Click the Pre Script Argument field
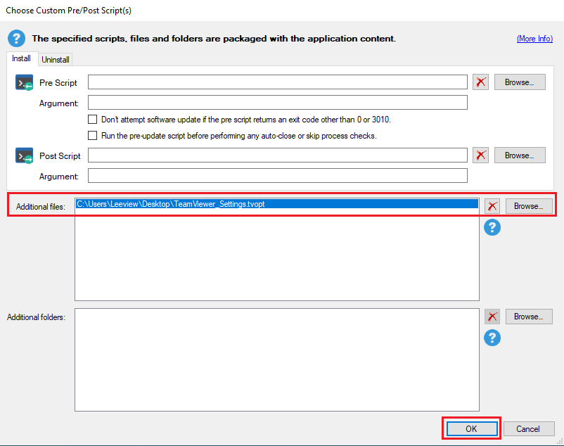This screenshot has height=446, width=564. [278, 103]
